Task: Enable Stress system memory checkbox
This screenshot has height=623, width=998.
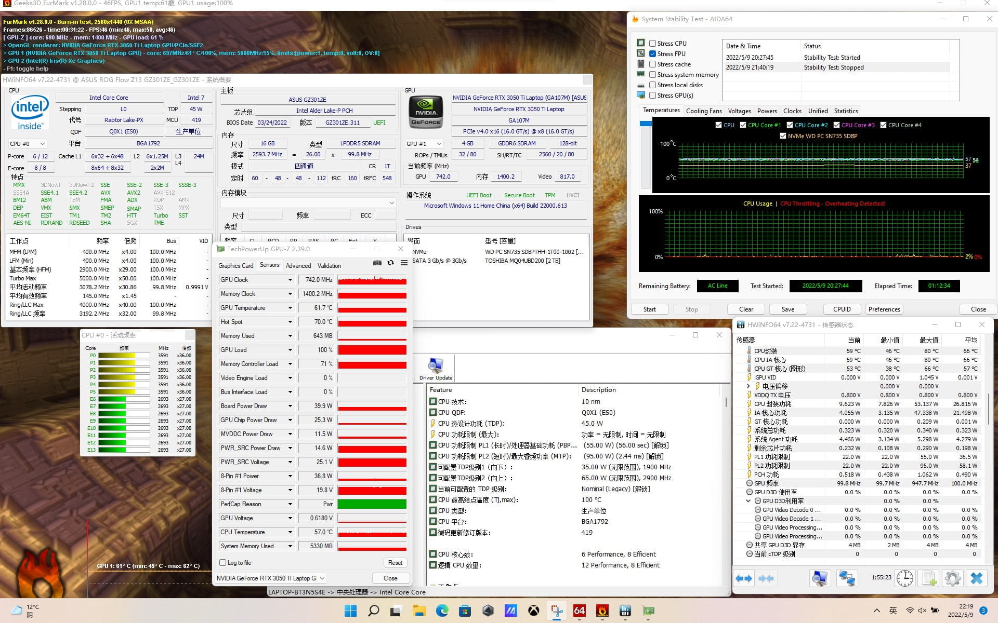Action: (652, 75)
